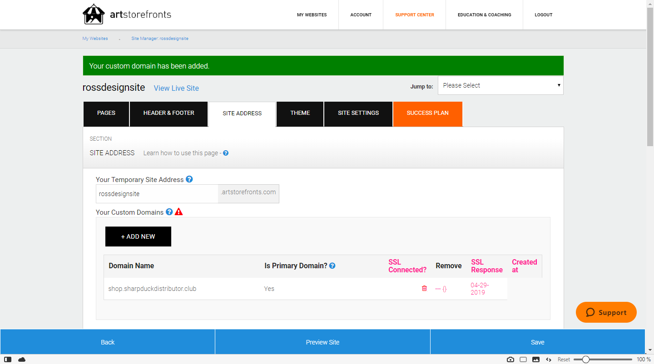Screen dimensions: 654x364
Task: Click the zoom Reset button
Action: [x=564, y=359]
